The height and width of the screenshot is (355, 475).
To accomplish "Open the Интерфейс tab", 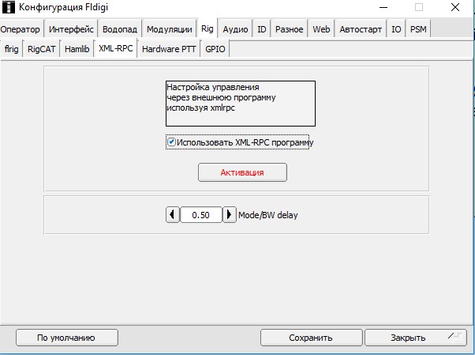I will pos(71,29).
